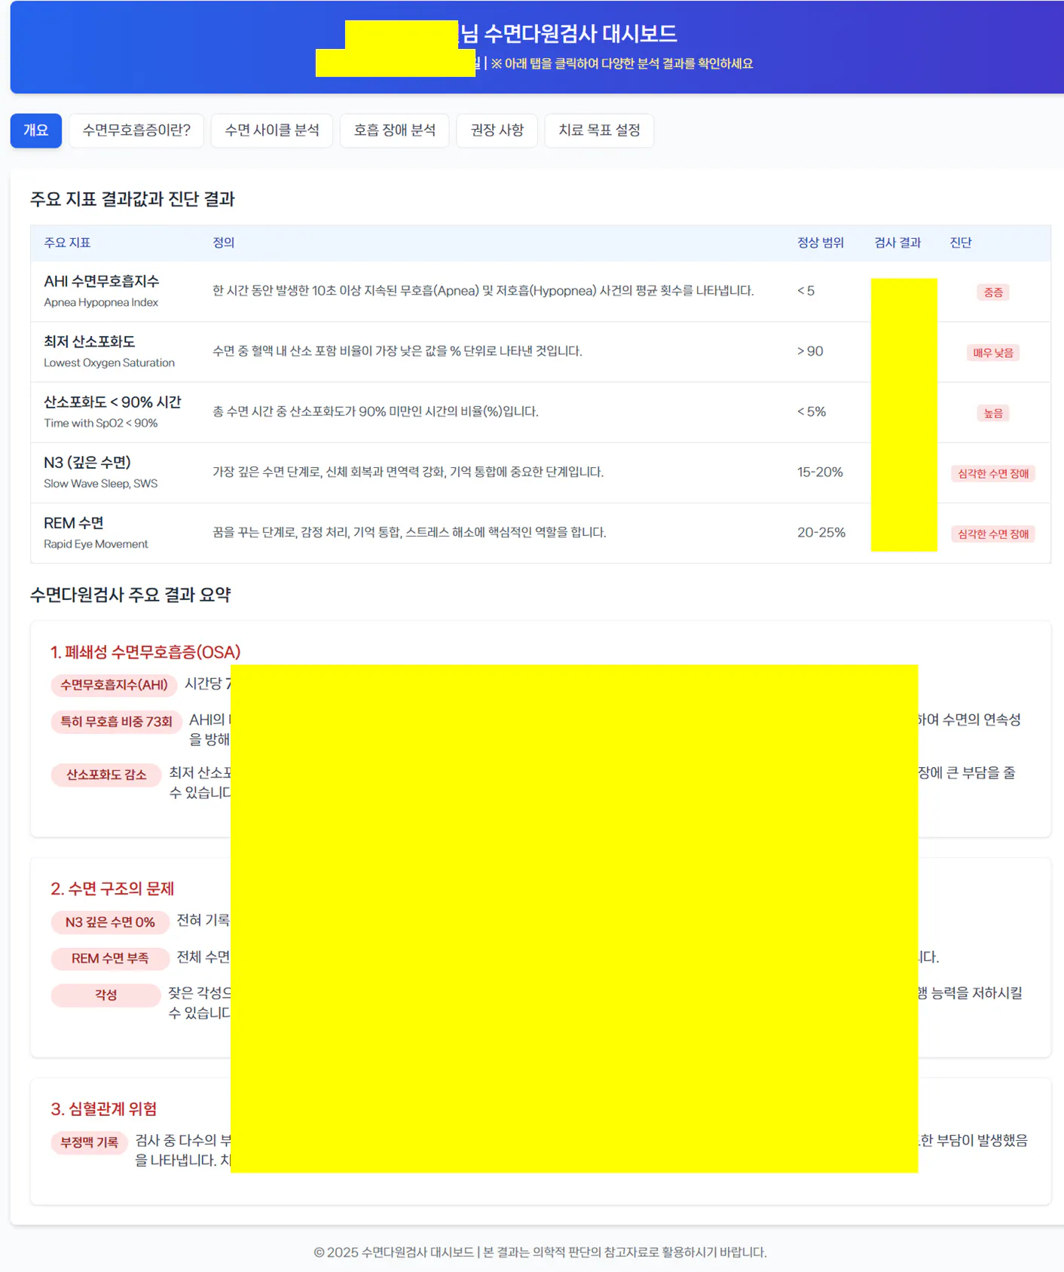Click the 2. 수면 구조의 문제 heading
The width and height of the screenshot is (1064, 1272).
tap(112, 888)
